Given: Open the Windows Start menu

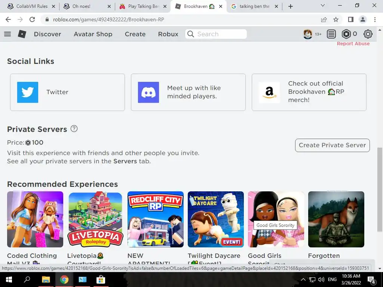Looking at the screenshot, I should [9, 280].
